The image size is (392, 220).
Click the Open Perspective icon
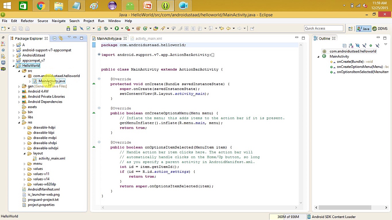click(350, 28)
